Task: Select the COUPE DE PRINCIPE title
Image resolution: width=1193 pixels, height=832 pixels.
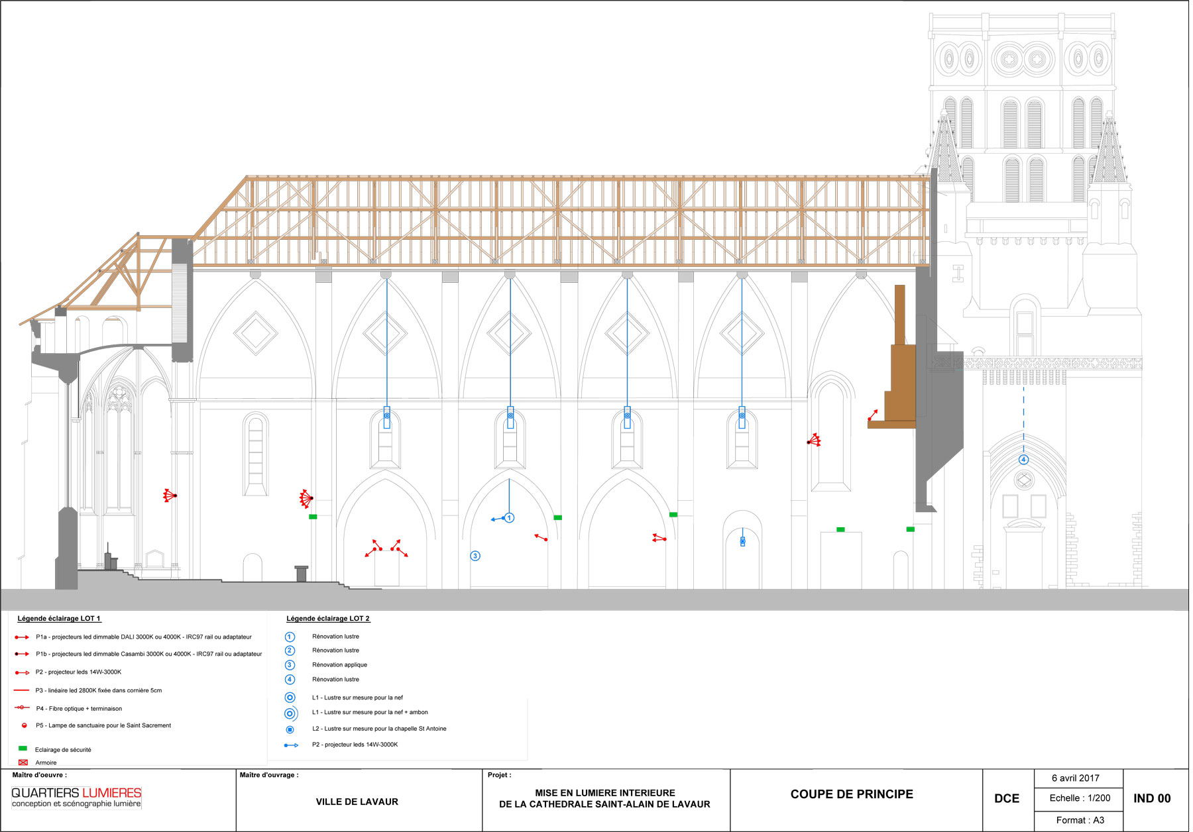Action: [852, 794]
